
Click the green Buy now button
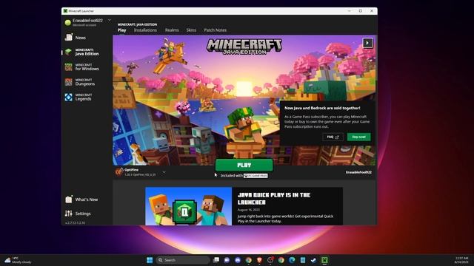(358, 137)
